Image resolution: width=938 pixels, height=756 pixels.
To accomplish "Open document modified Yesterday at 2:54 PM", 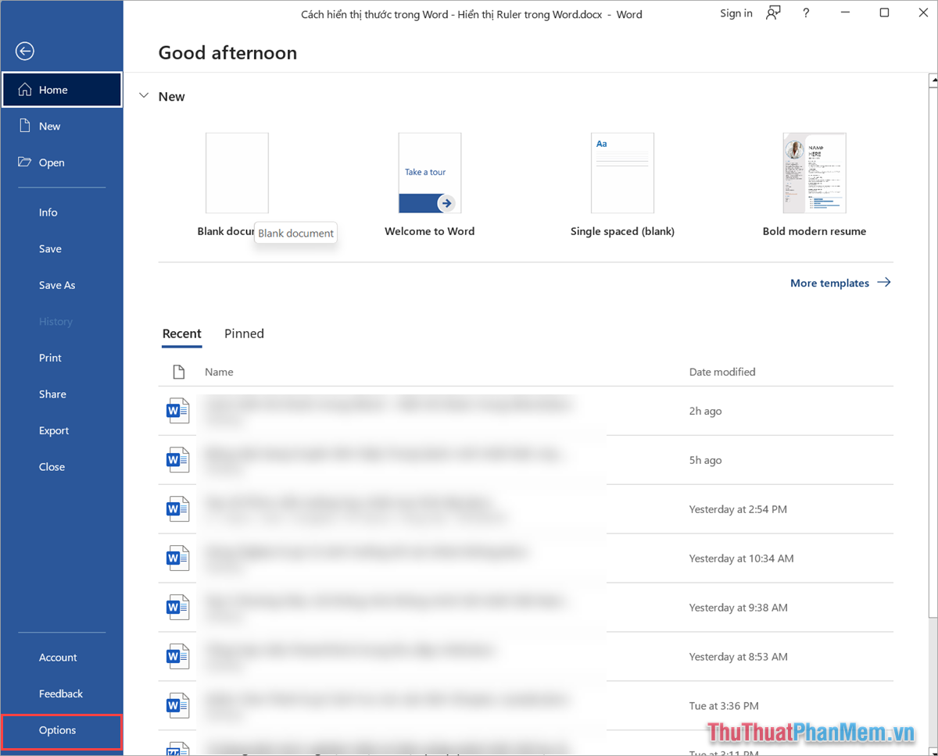I will pyautogui.click(x=525, y=509).
